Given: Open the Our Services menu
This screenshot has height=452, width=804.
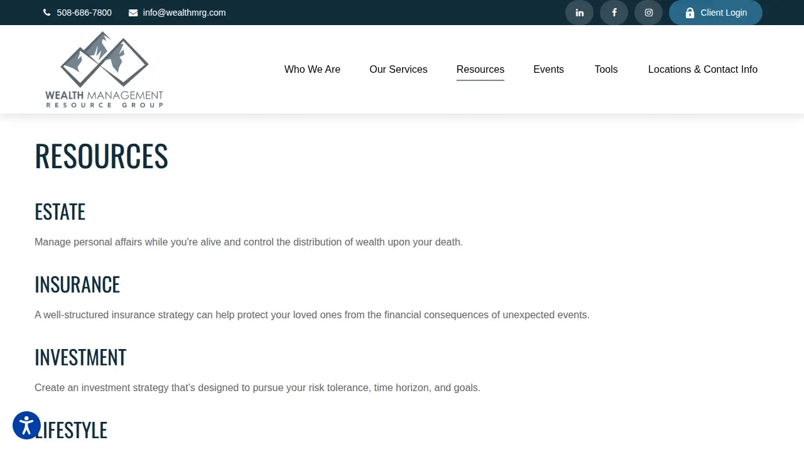Looking at the screenshot, I should pyautogui.click(x=398, y=69).
